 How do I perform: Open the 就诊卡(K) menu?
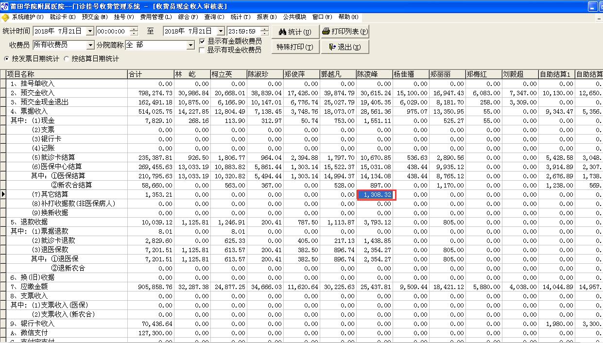(x=63, y=17)
